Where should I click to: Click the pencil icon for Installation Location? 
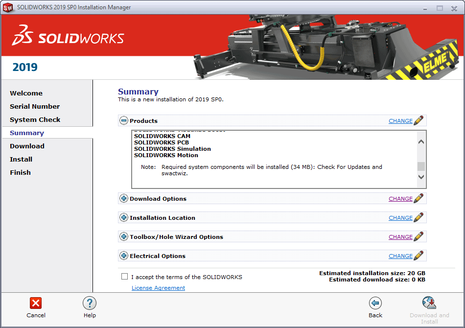click(418, 217)
